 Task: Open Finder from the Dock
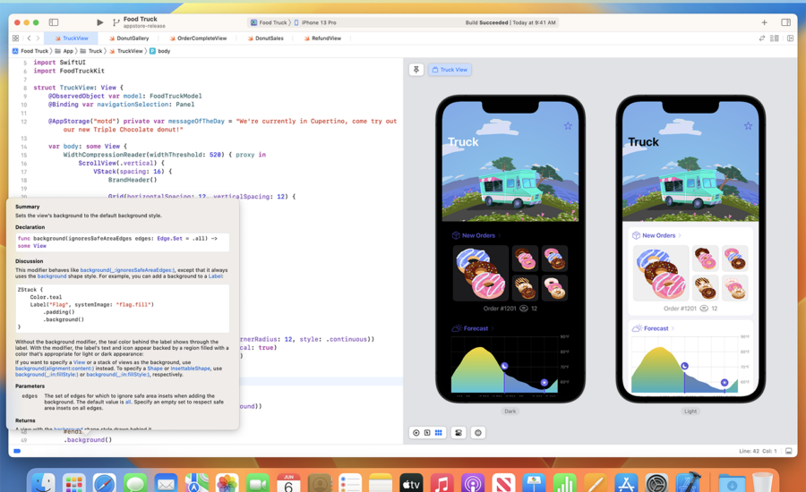pyautogui.click(x=43, y=483)
